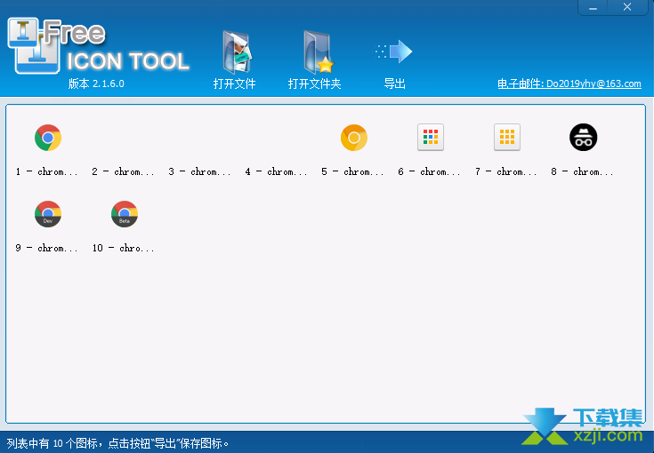Screen dimensions: 654x453
Task: Click the 打开文件 open file icon
Action: click(237, 52)
